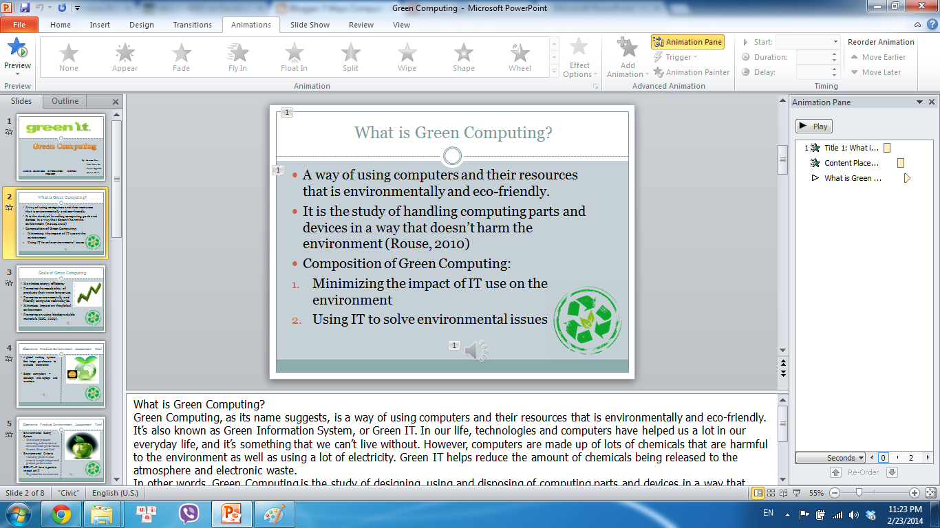
Task: Switch to the Transitions ribbon tab
Action: [193, 25]
